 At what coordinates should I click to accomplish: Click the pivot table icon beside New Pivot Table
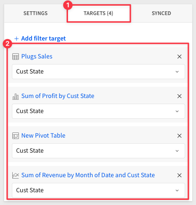pyautogui.click(x=16, y=136)
